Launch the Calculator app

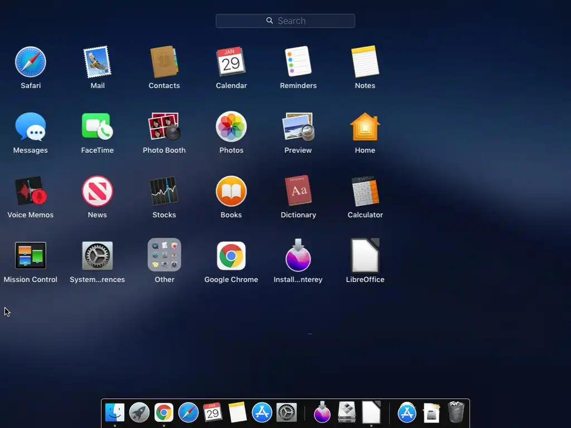point(365,191)
